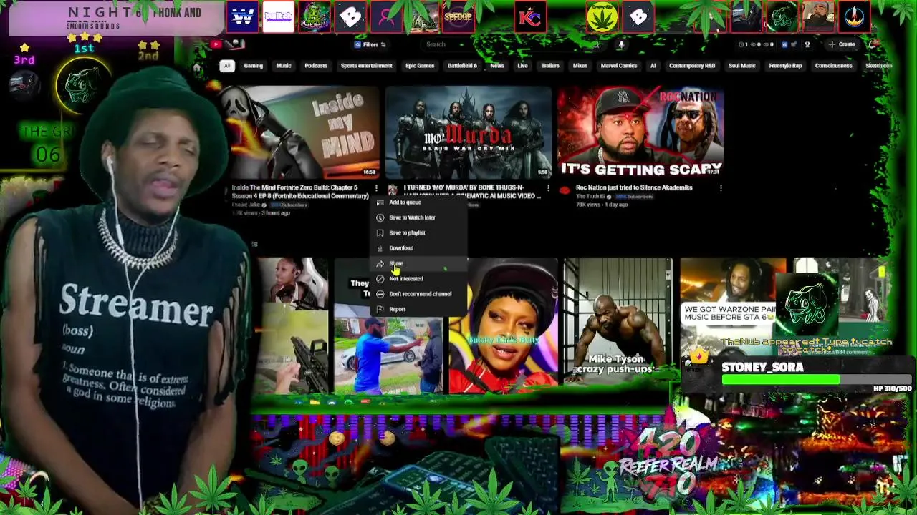Click the W logo icon in top overlay
917x515 pixels.
[242, 17]
